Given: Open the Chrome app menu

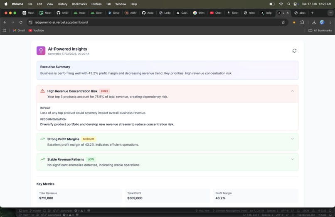Looking at the screenshot, I should click(x=17, y=4).
